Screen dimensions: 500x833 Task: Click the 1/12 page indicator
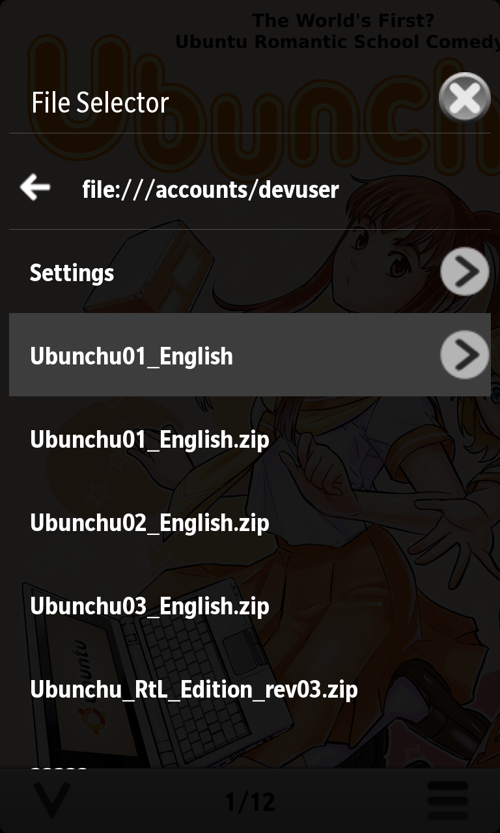tap(250, 802)
